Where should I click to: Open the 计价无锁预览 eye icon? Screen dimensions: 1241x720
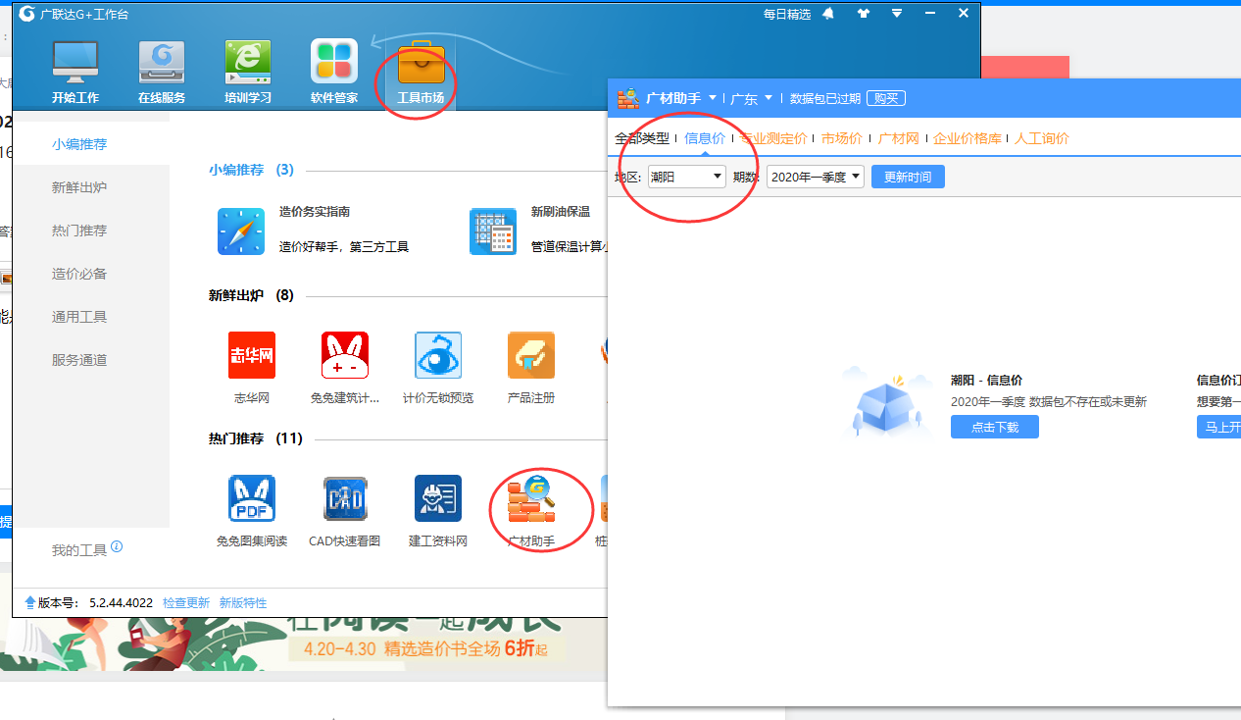[x=438, y=355]
